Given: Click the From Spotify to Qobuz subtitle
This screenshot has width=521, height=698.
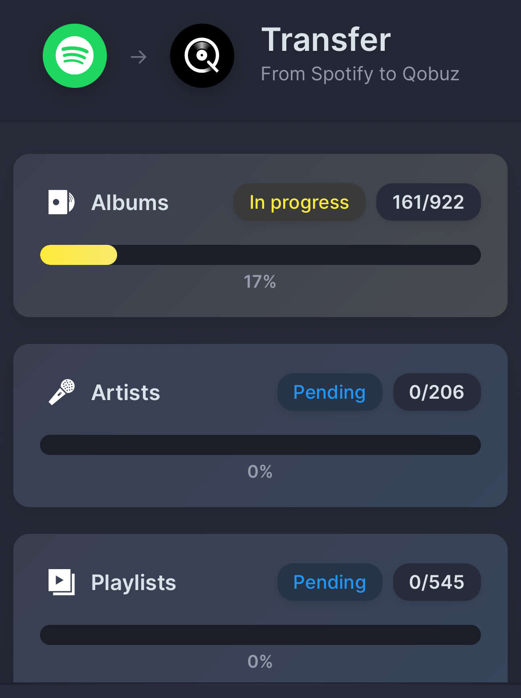Looking at the screenshot, I should click(360, 74).
